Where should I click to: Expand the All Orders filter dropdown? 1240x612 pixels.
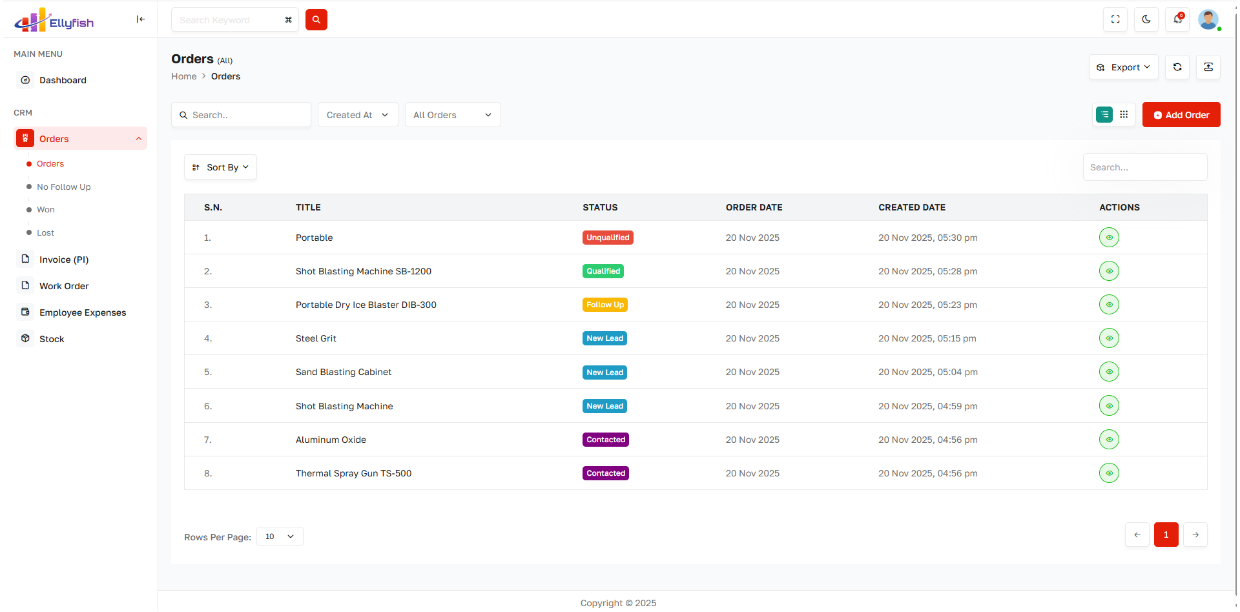tap(452, 115)
